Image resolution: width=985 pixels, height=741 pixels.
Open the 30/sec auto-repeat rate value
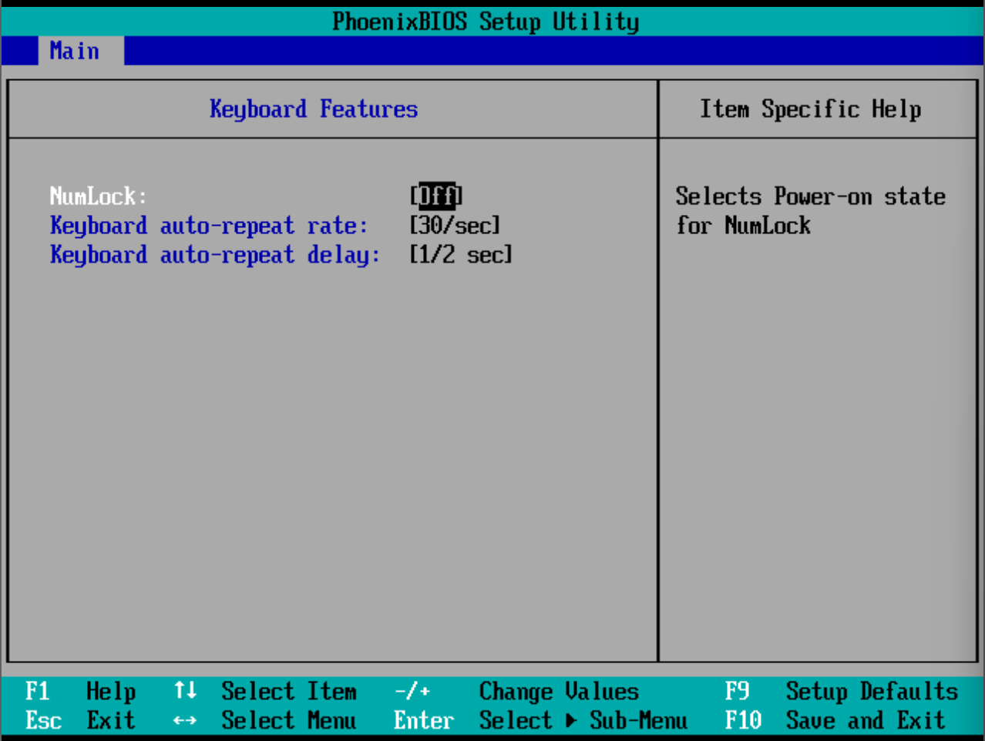pyautogui.click(x=455, y=226)
